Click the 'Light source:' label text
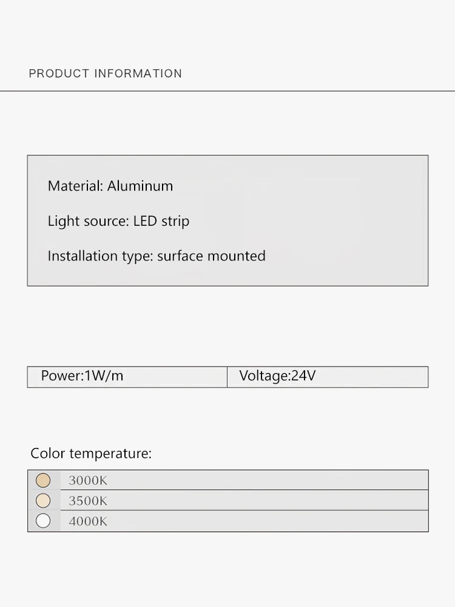 click(89, 221)
